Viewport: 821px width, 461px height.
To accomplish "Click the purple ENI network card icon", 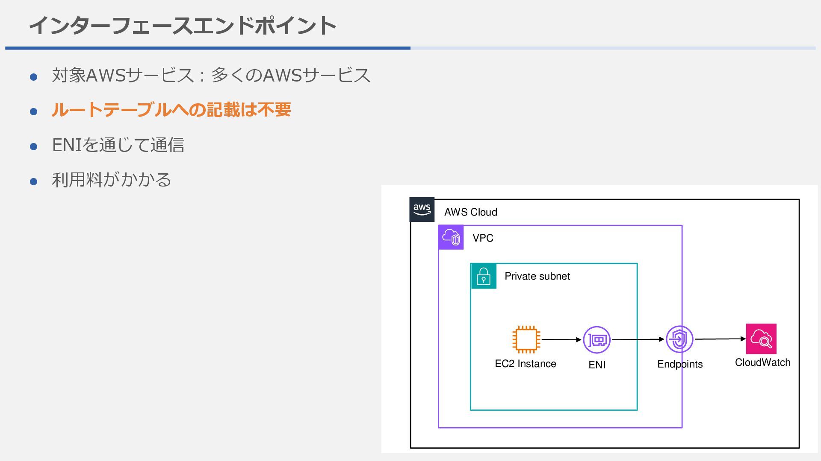I will [597, 340].
